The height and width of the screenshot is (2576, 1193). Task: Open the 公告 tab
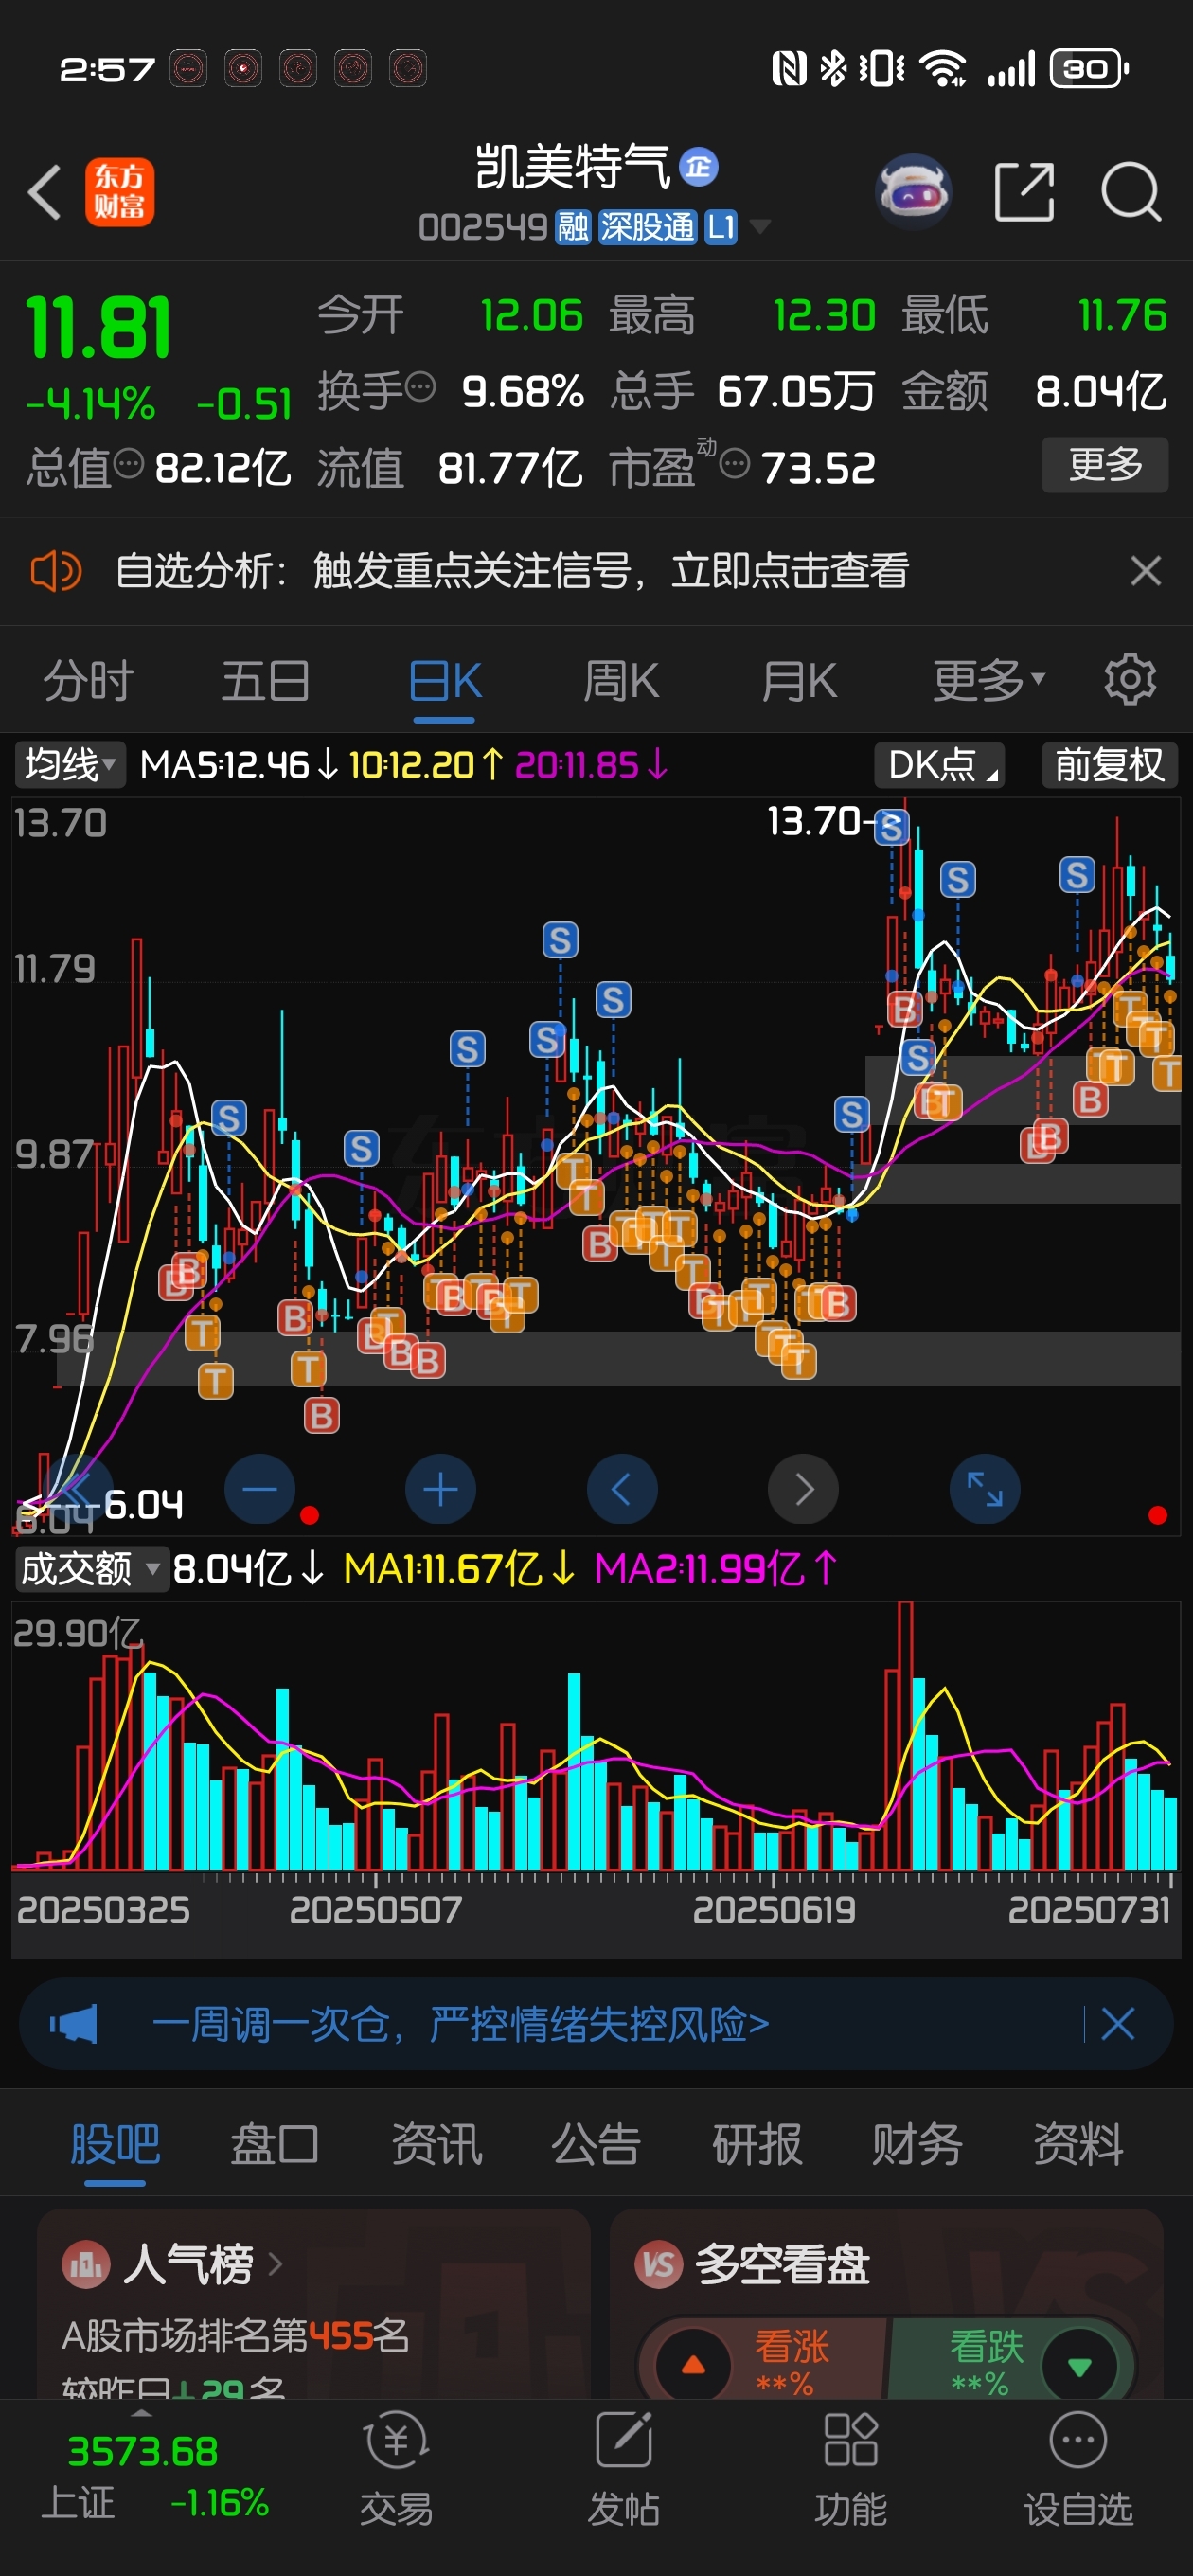click(596, 2145)
